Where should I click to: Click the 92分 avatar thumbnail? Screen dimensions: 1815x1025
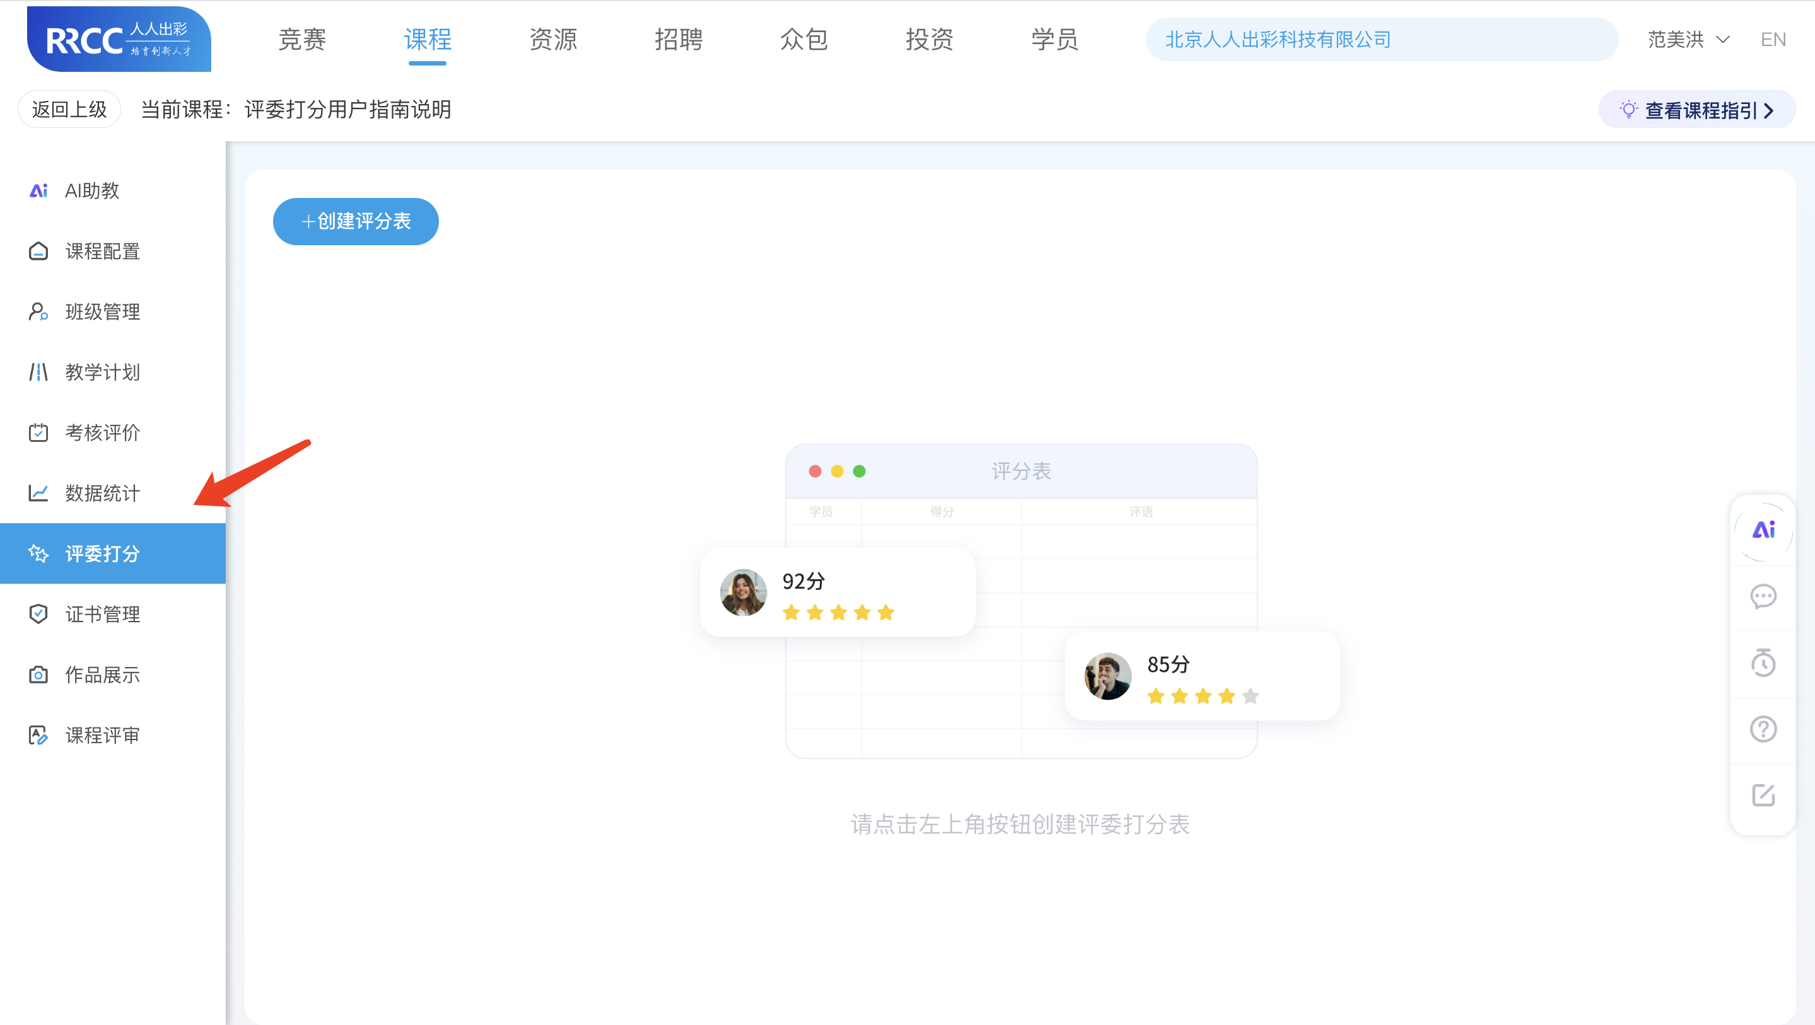click(x=744, y=593)
